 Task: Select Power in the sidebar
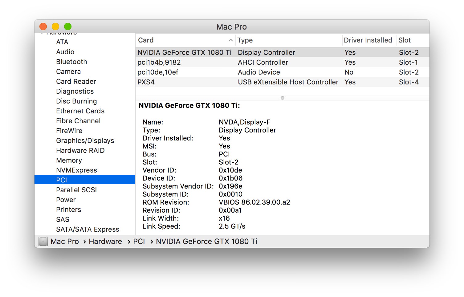pos(66,200)
